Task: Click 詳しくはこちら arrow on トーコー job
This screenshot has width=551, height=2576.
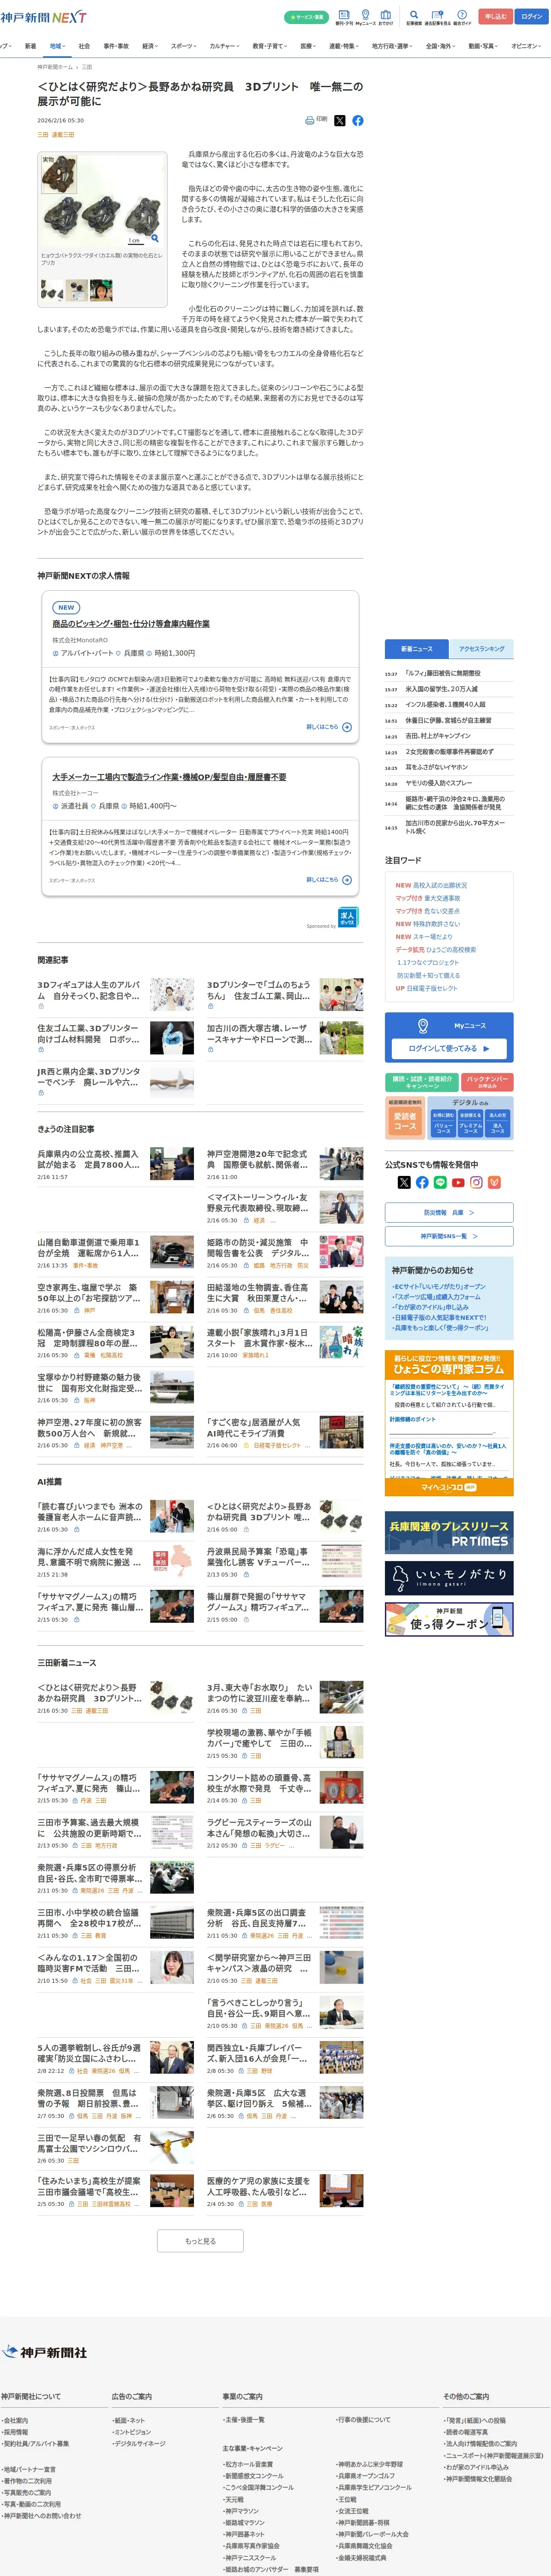Action: pos(329,880)
